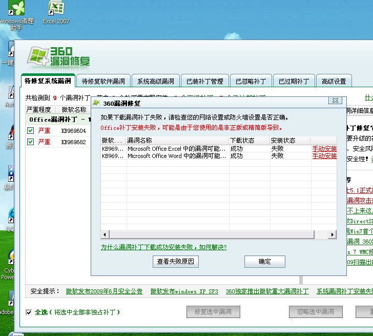Switch to the 待修复软件漏洞 tab
This screenshot has height=336, width=373.
[x=103, y=81]
